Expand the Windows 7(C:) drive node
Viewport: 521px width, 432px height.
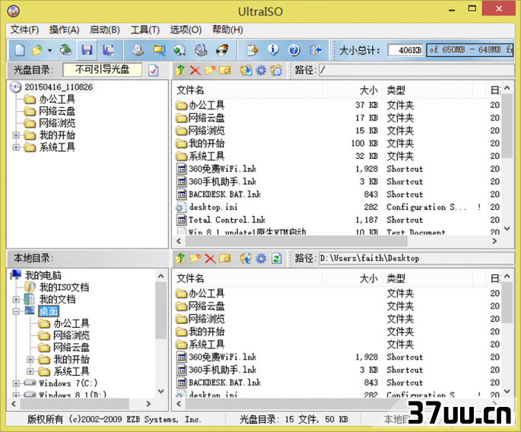[16, 383]
